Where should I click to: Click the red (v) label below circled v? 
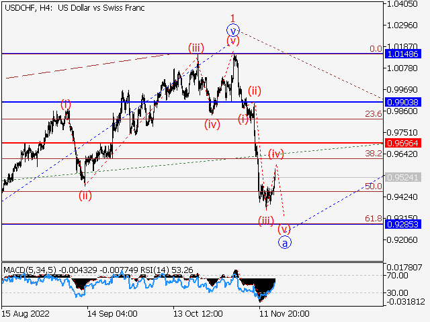(x=233, y=41)
